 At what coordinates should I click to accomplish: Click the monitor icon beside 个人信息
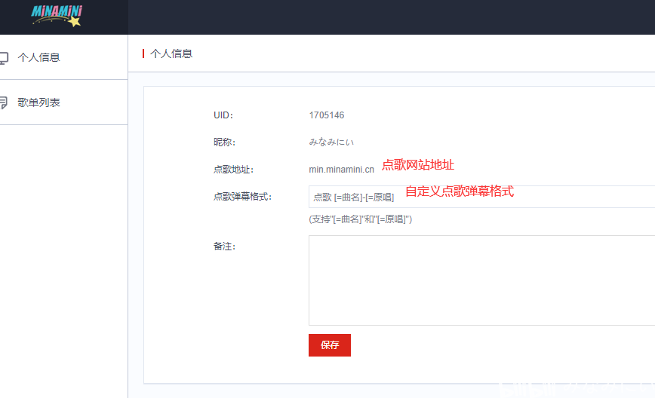point(4,57)
